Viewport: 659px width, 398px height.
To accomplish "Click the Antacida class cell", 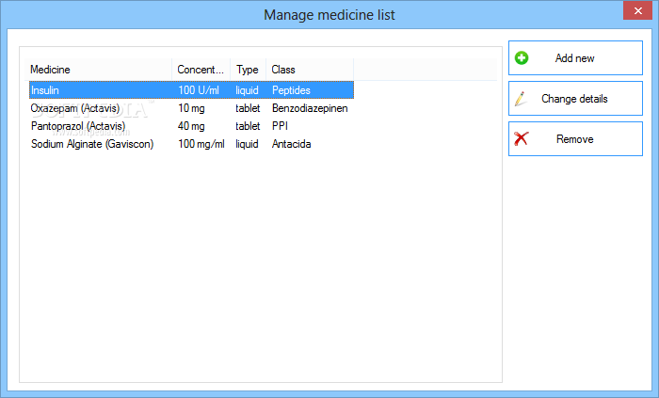I will pyautogui.click(x=291, y=144).
